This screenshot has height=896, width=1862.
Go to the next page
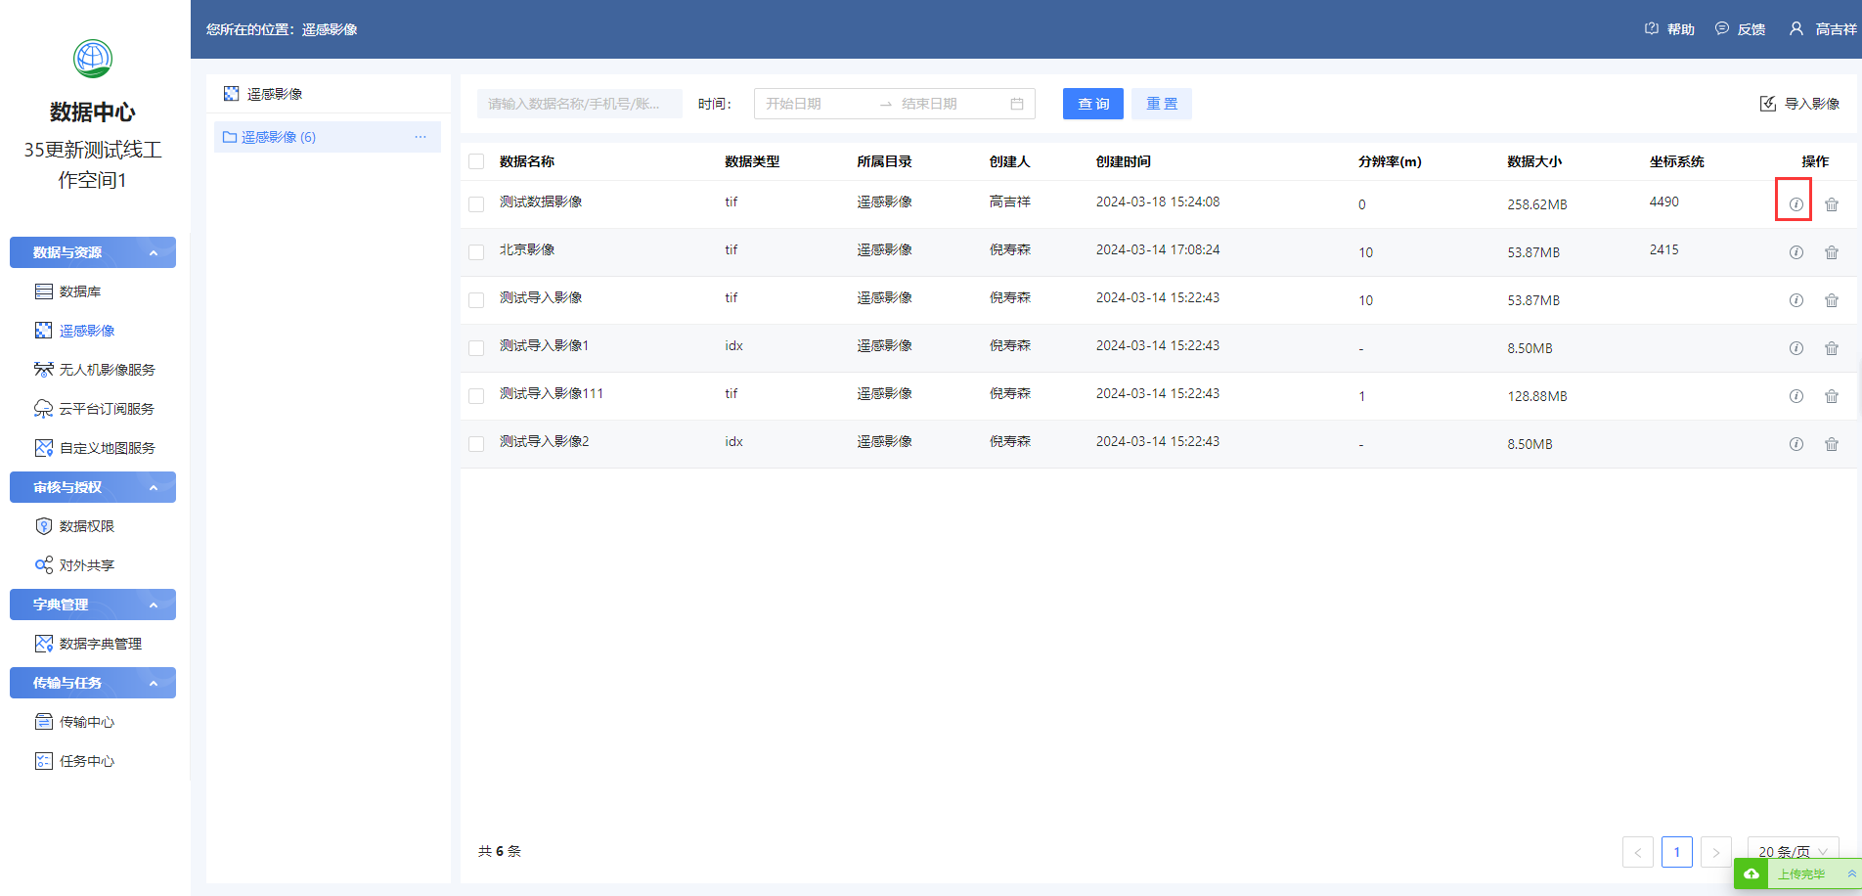[1716, 852]
